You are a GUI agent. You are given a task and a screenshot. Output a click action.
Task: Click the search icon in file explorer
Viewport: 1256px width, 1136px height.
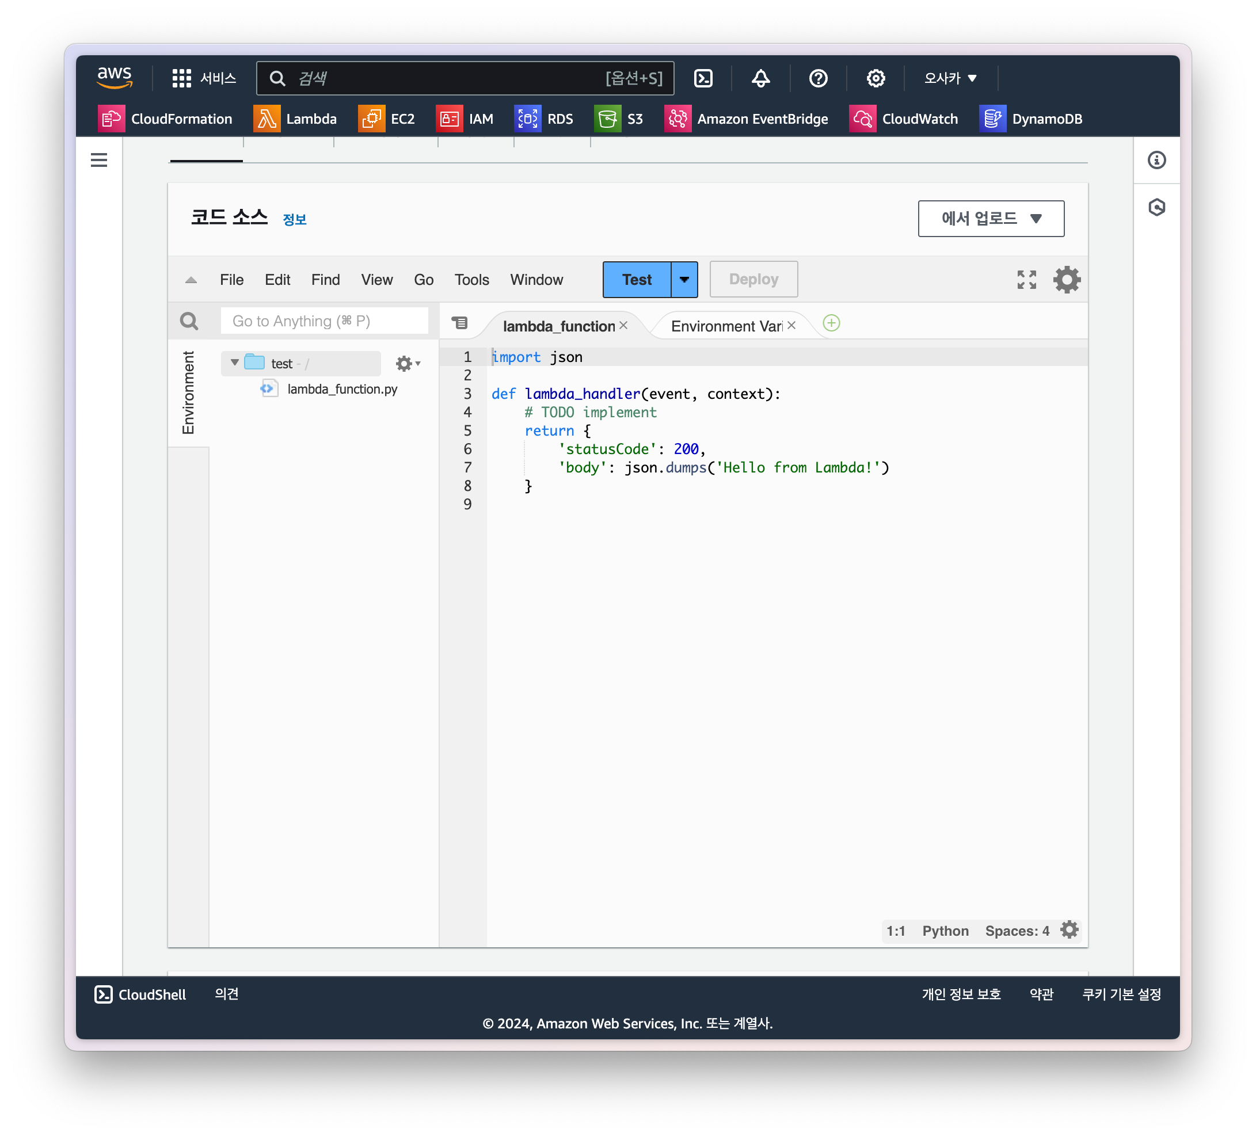pyautogui.click(x=188, y=321)
